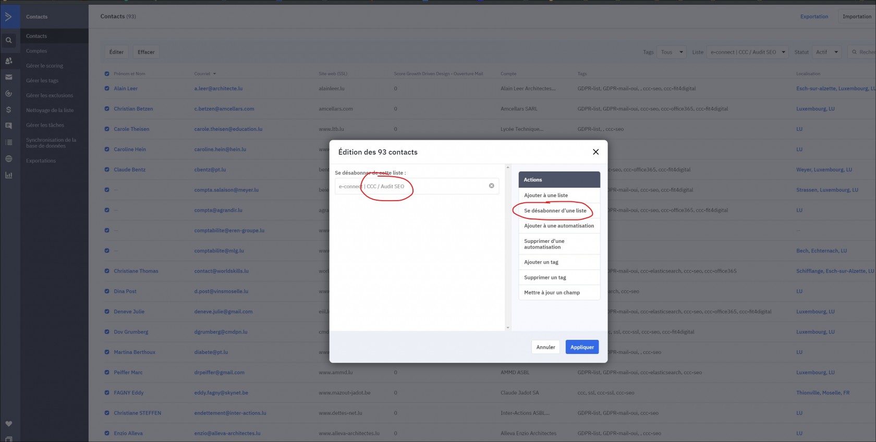876x442 pixels.
Task: Select 'Mettre à jour un champ' action
Action: point(559,292)
